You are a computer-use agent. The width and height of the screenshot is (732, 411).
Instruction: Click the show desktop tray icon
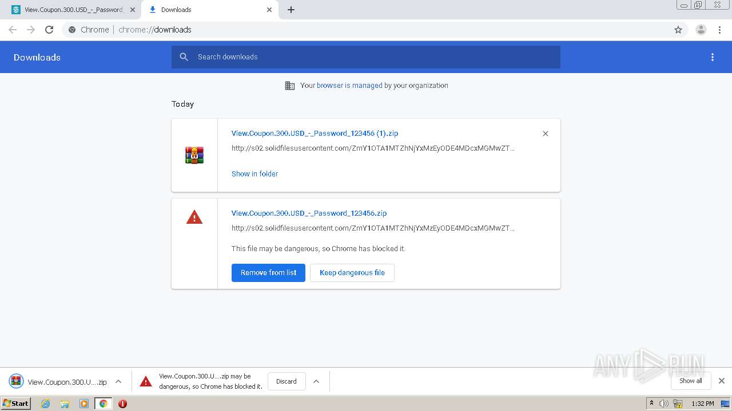(x=725, y=404)
